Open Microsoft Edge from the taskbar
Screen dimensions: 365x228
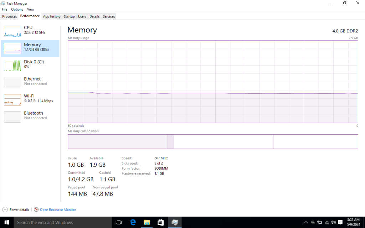tap(133, 222)
